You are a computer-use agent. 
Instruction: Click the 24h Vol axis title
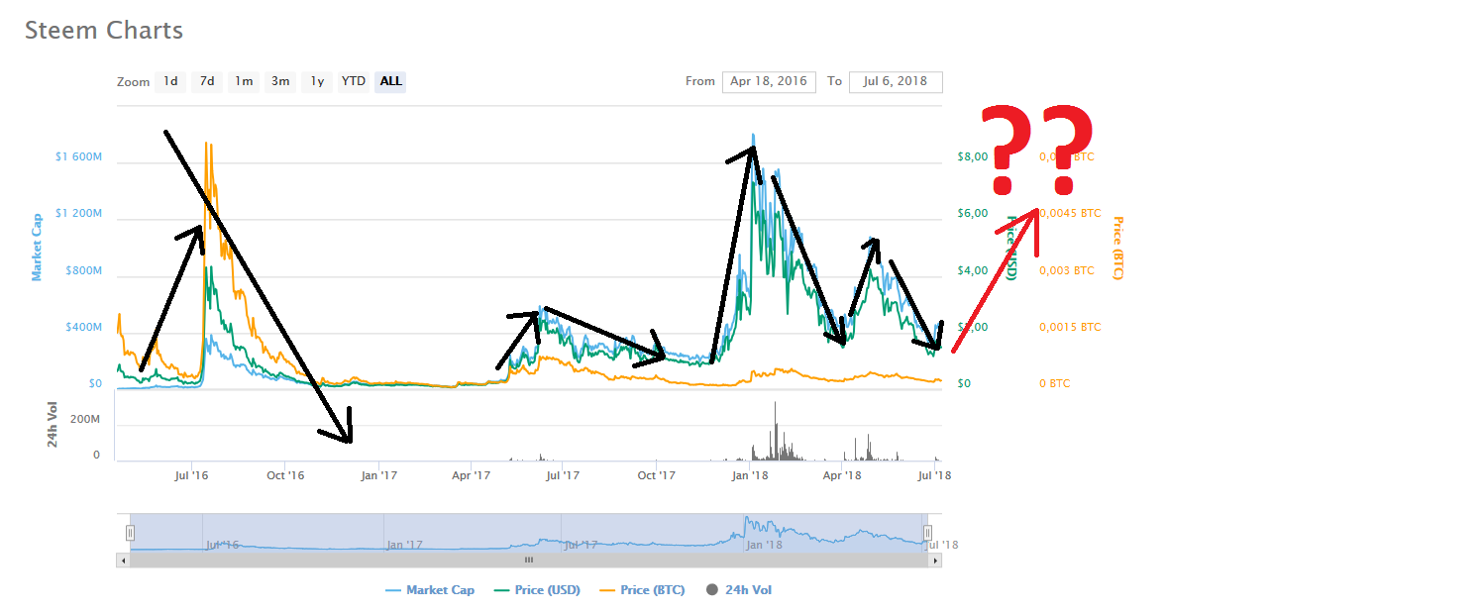click(53, 427)
